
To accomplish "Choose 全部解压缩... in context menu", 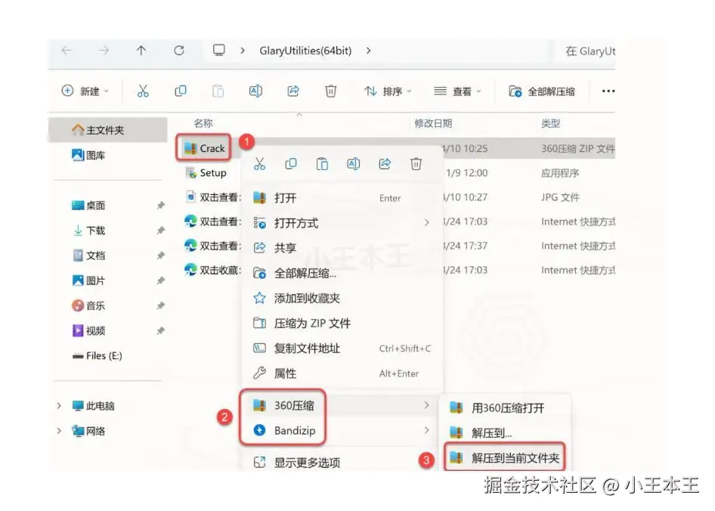I will coord(342,274).
